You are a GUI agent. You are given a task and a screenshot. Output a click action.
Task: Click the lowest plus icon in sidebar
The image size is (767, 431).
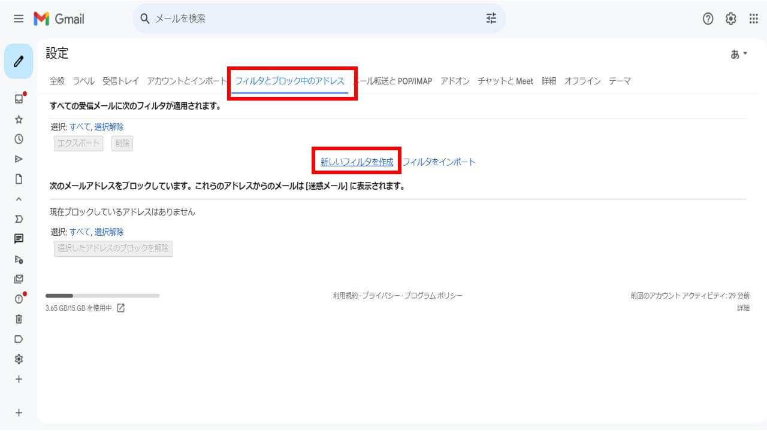19,412
